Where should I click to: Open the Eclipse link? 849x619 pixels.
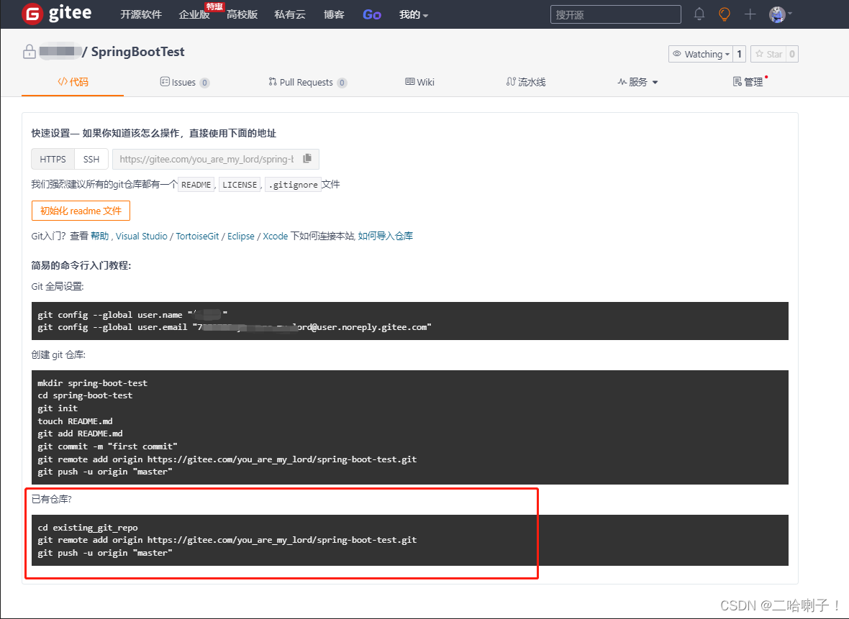tap(240, 236)
